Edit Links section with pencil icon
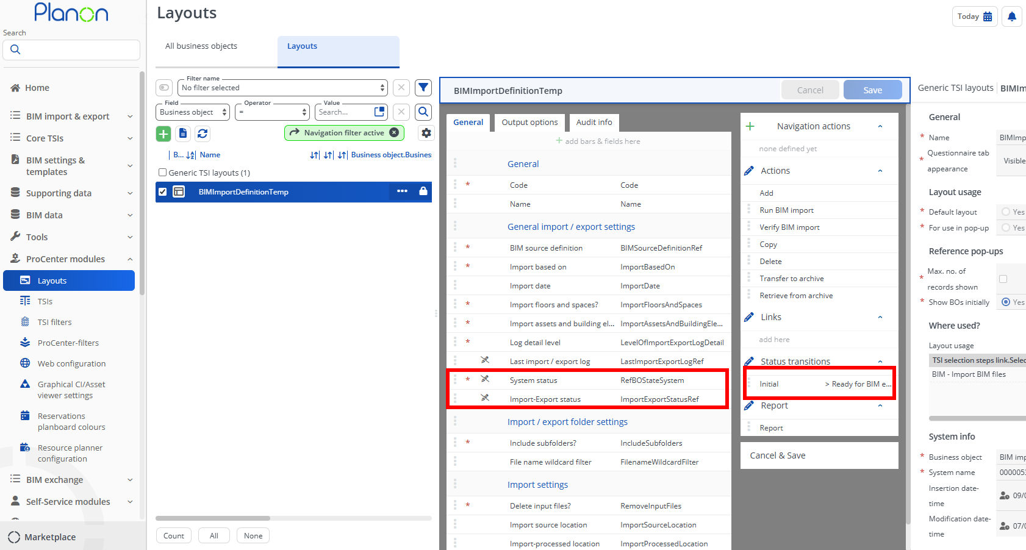The height and width of the screenshot is (550, 1026). pos(749,318)
